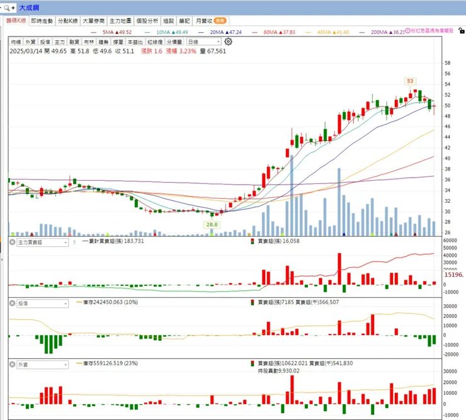The image size is (466, 420).
Task: Open the 投信 indicator panel dropdown
Action: tap(42, 304)
